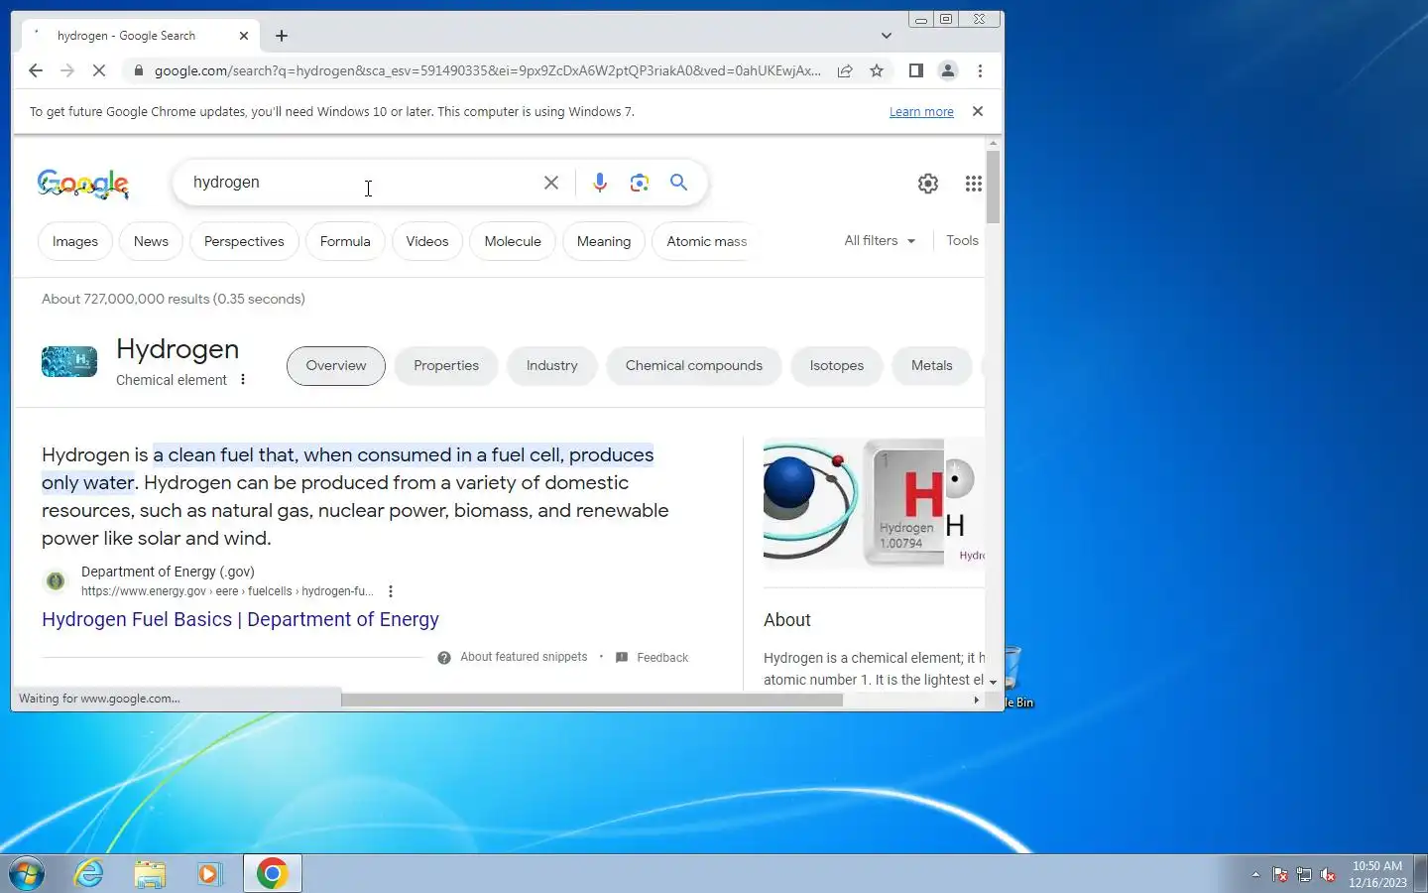The width and height of the screenshot is (1428, 893).
Task: Launch Internet Explorer from taskbar
Action: (89, 874)
